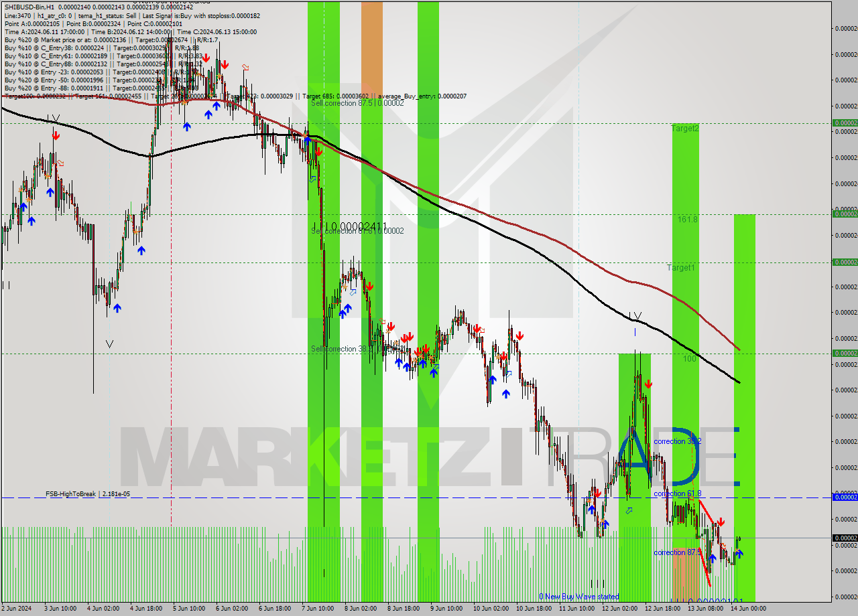Click the 'Buy %10 @ C_Entry38' line
Image resolution: width=858 pixels, height=616 pixels.
click(101, 48)
